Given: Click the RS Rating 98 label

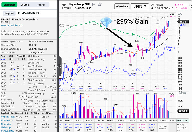Looking at the screenshot, I should [x=170, y=49].
